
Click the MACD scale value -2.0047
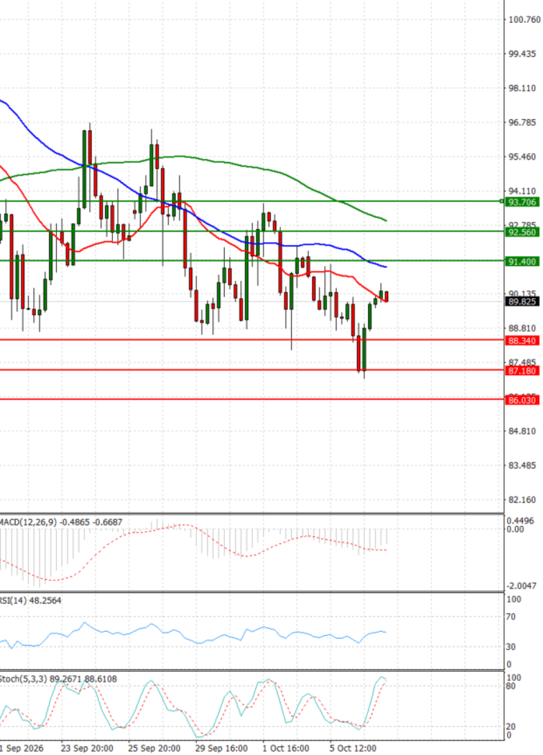point(521,586)
